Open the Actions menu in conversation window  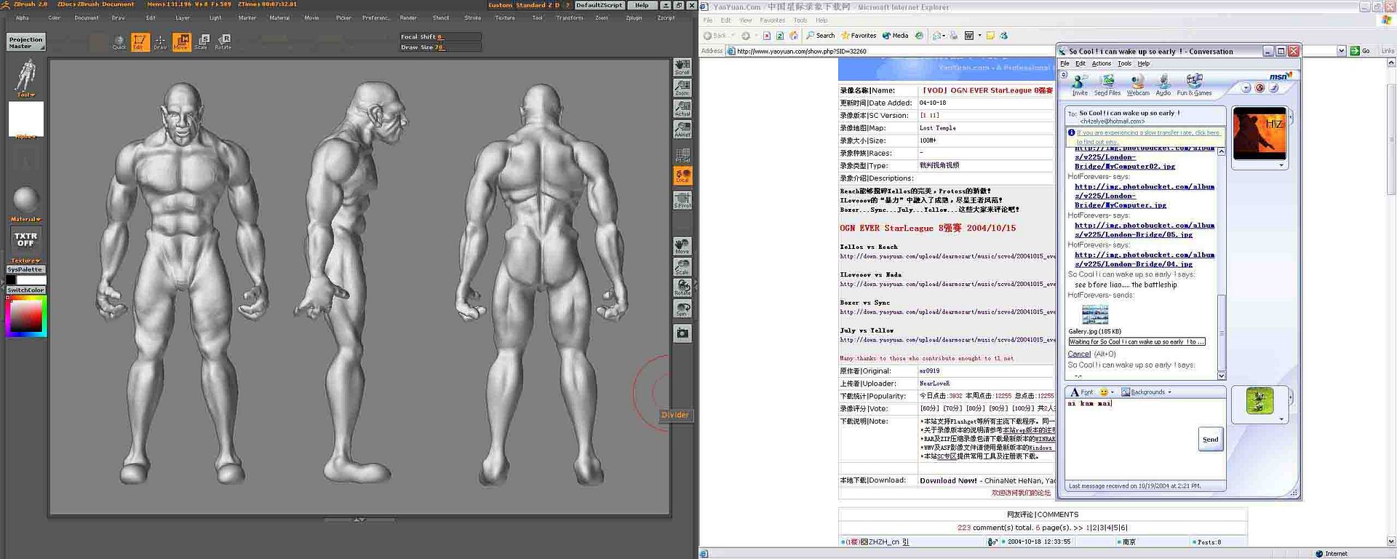(x=1102, y=63)
